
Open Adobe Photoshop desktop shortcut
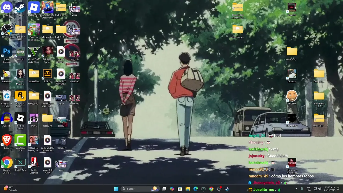click(7, 54)
